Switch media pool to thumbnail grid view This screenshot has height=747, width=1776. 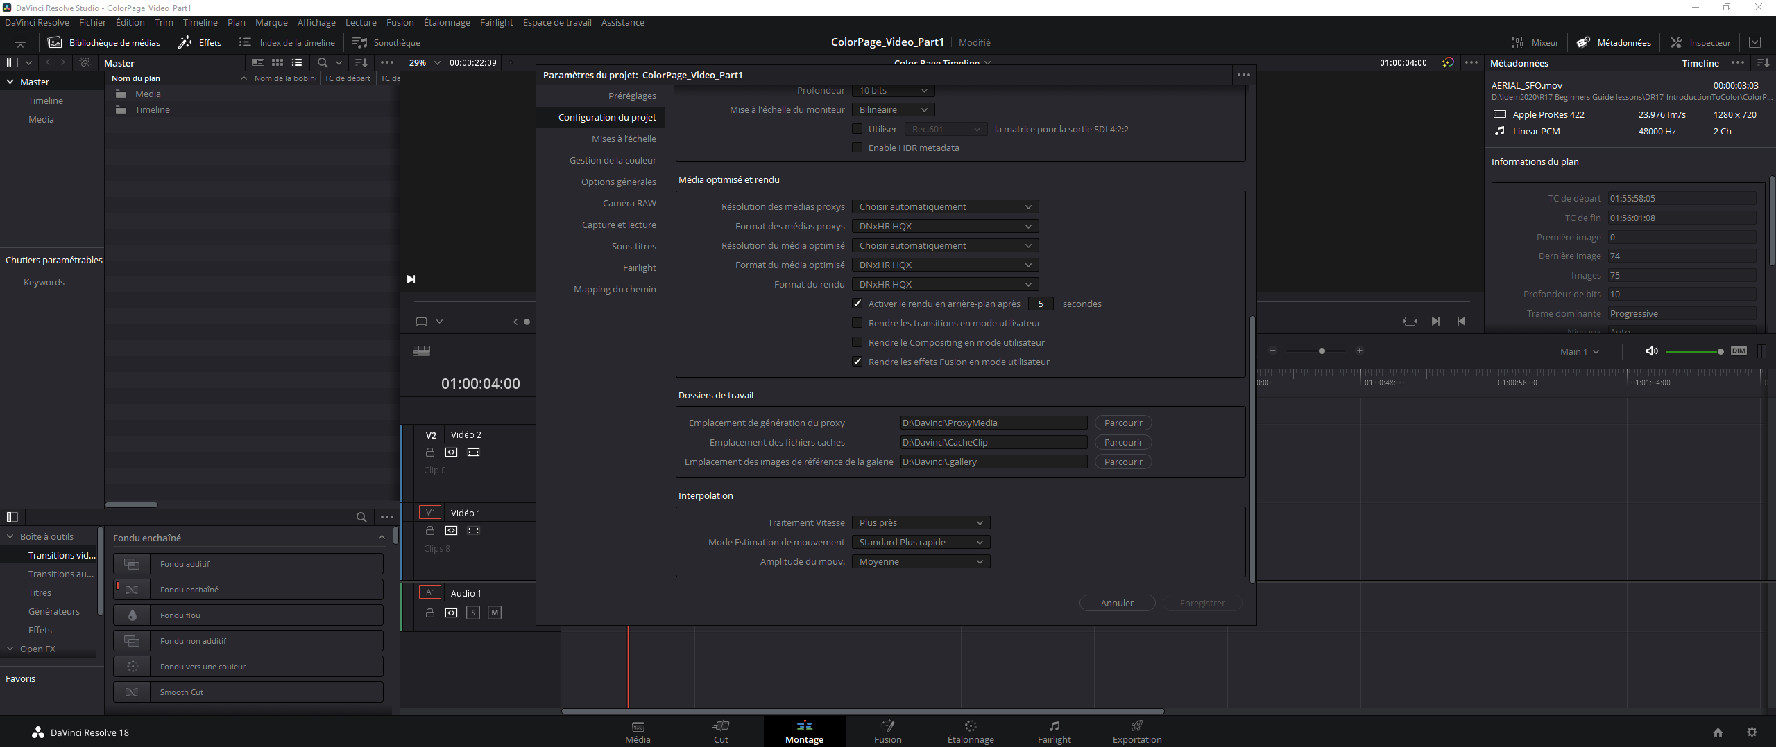[x=277, y=62]
